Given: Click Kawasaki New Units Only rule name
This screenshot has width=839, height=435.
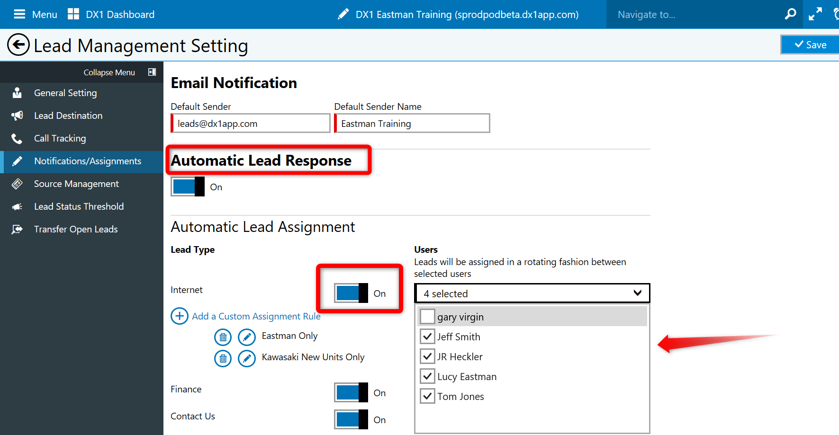Looking at the screenshot, I should tap(313, 357).
